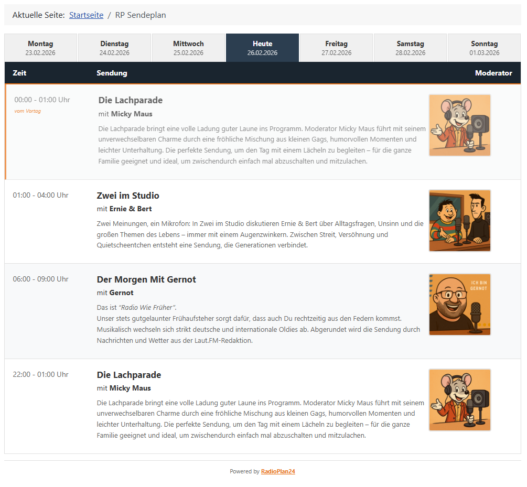
Task: Open the Startseite link in the breadcrumb
Action: (86, 15)
